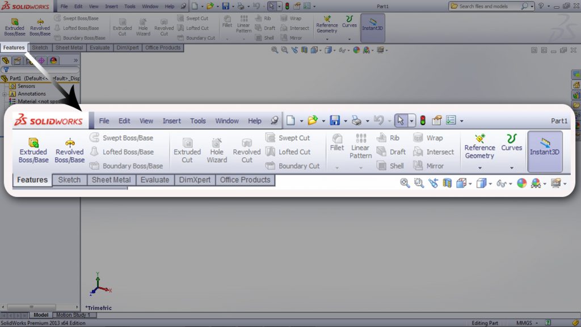Open the DisplayManager color sphere tab icon

pos(53,60)
